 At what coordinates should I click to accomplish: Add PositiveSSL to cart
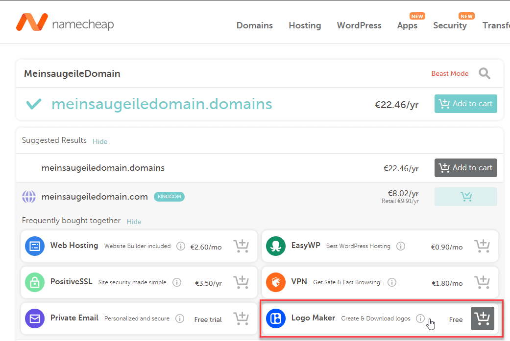241,282
